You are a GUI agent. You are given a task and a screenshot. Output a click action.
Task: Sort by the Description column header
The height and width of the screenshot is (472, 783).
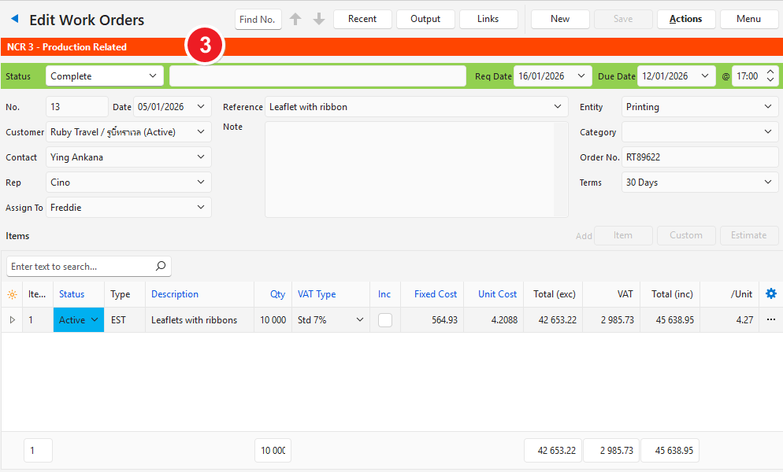click(175, 294)
